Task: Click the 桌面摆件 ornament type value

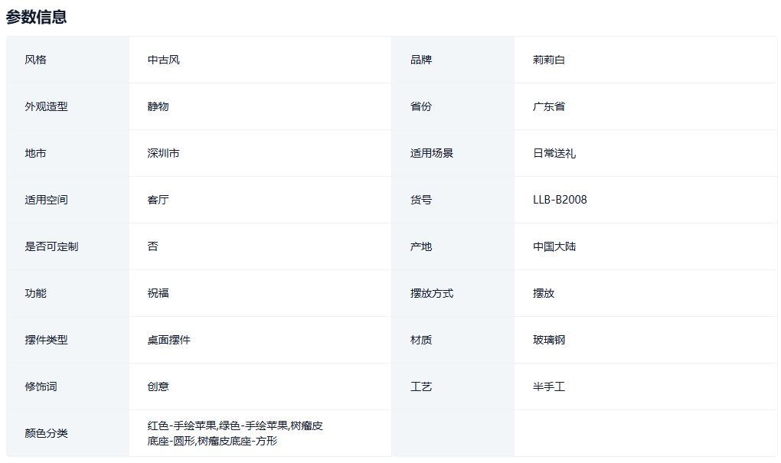Action: pyautogui.click(x=168, y=340)
